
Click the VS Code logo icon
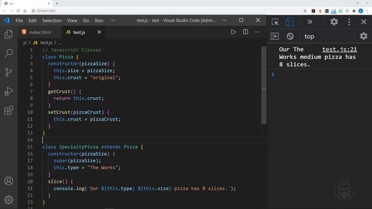point(6,20)
